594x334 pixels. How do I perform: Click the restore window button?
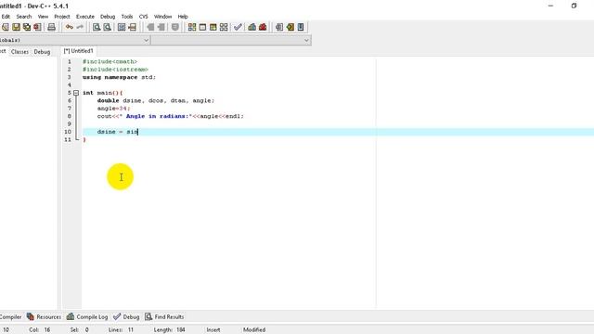tap(574, 6)
